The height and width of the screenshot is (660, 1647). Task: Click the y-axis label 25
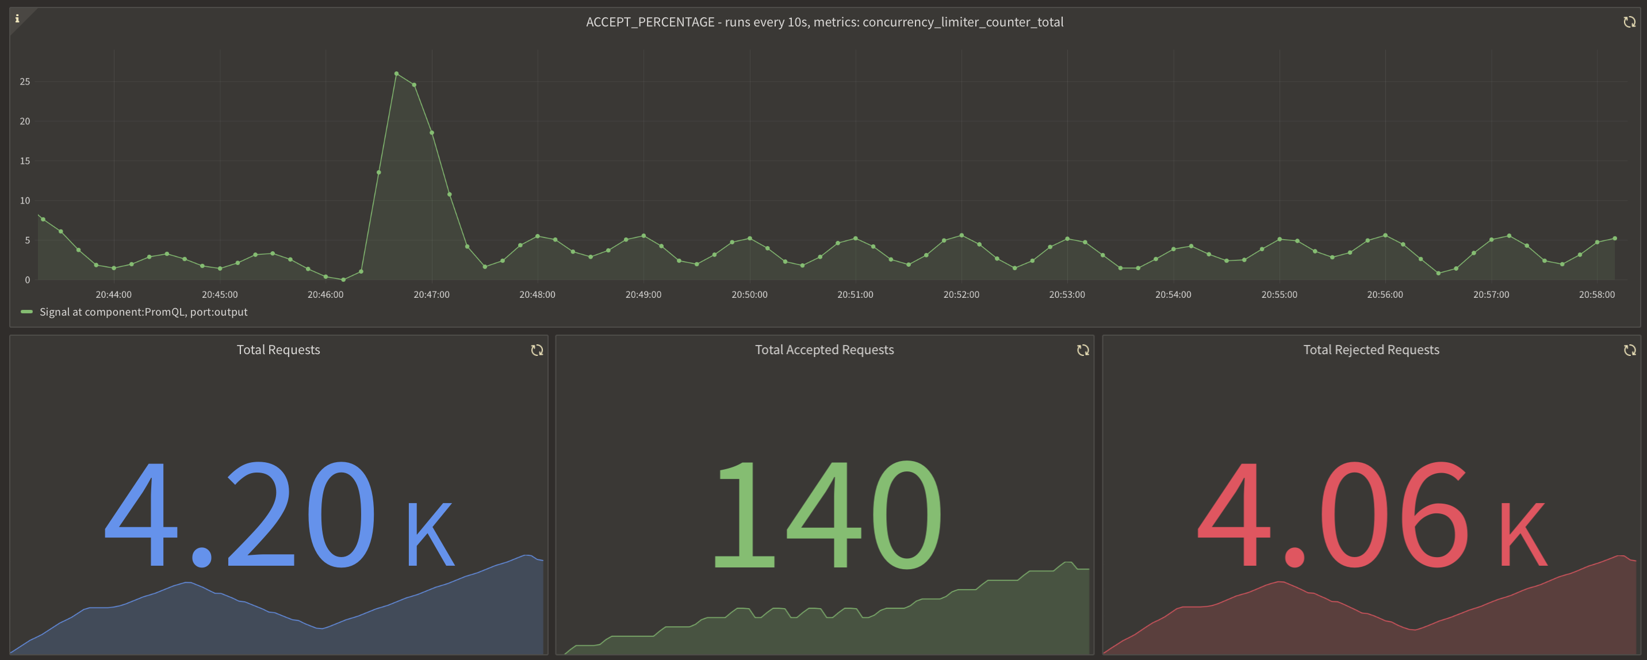click(25, 82)
